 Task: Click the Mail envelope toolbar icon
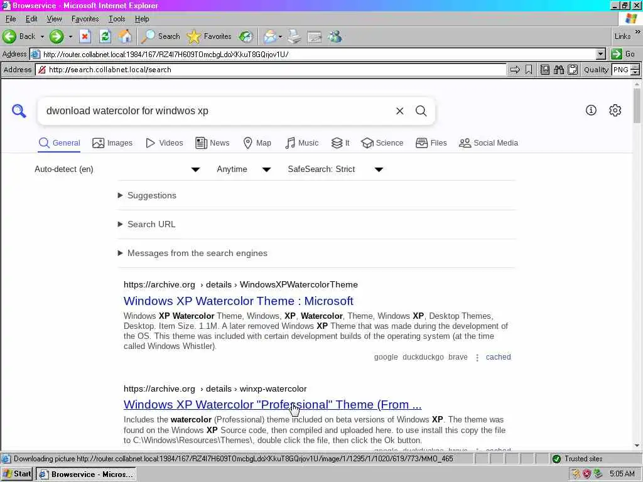coord(270,36)
